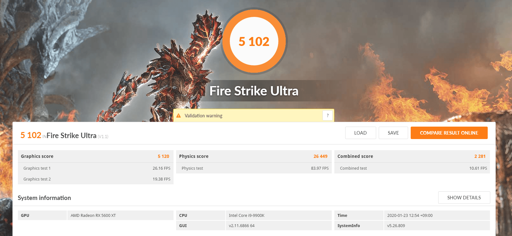
Task: Click the Physics score value 26 449
Action: coord(321,156)
